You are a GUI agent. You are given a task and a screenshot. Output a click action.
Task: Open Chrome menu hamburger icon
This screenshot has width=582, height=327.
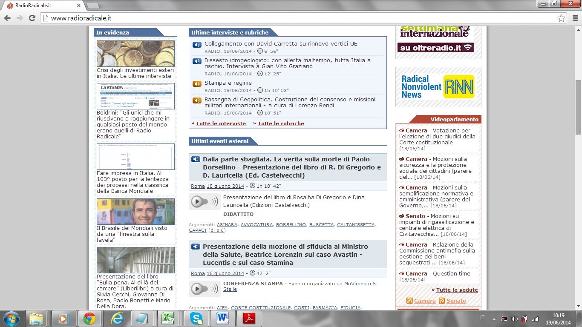click(573, 18)
